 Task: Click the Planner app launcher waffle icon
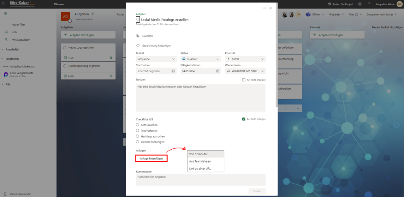[x=3, y=3]
